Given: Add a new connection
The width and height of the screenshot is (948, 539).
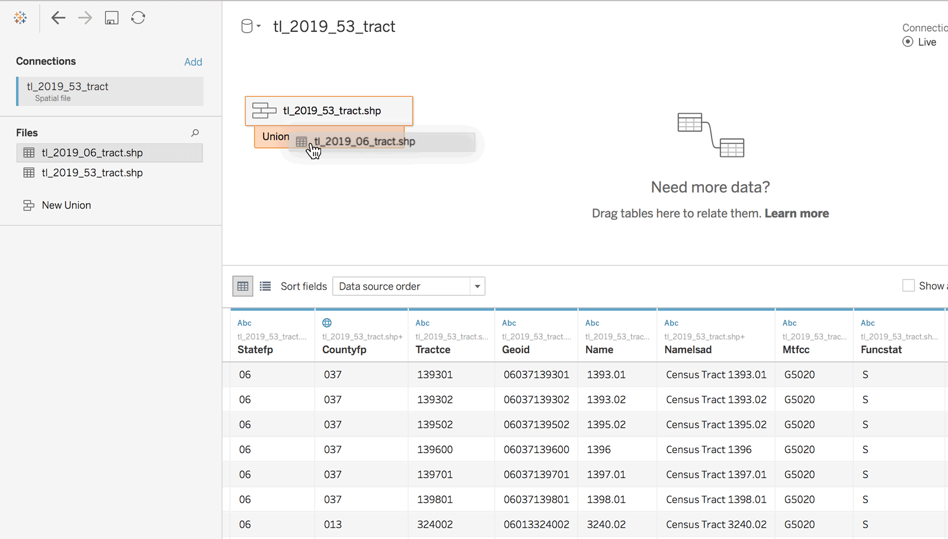Looking at the screenshot, I should pyautogui.click(x=193, y=62).
